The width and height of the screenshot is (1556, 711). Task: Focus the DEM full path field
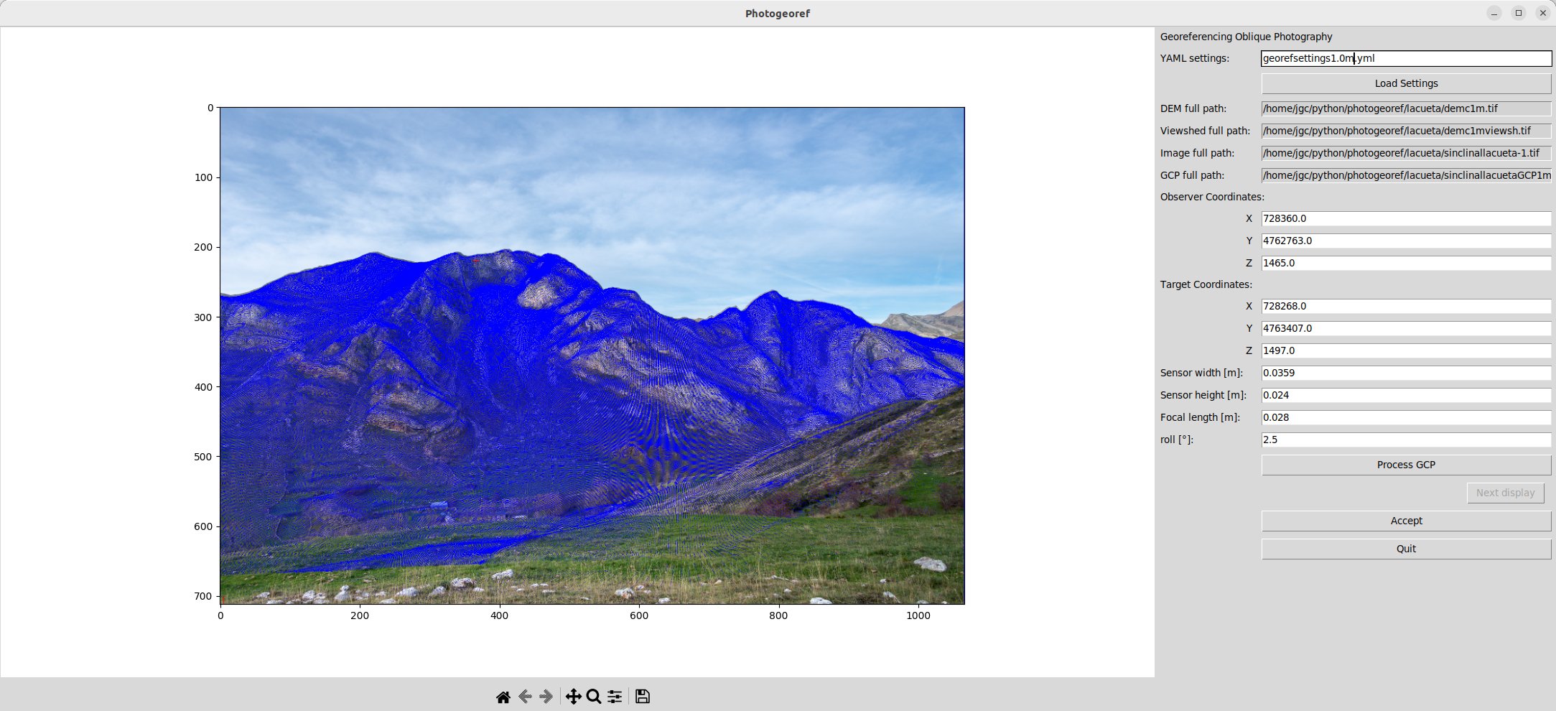coord(1406,108)
